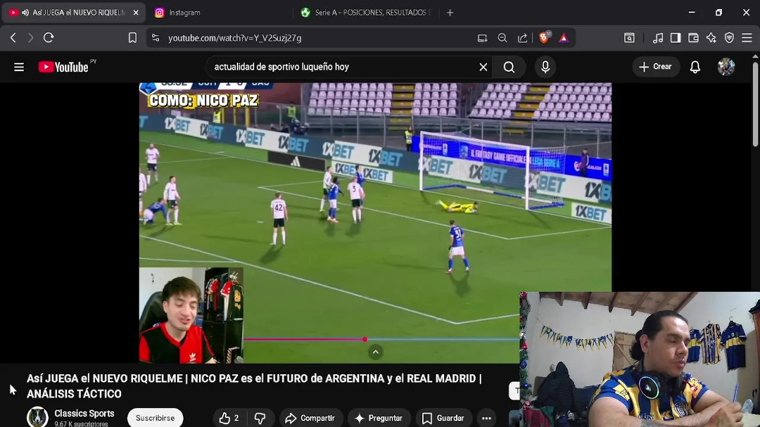Seek using the red video progress bar
The height and width of the screenshot is (427, 760).
pos(303,339)
